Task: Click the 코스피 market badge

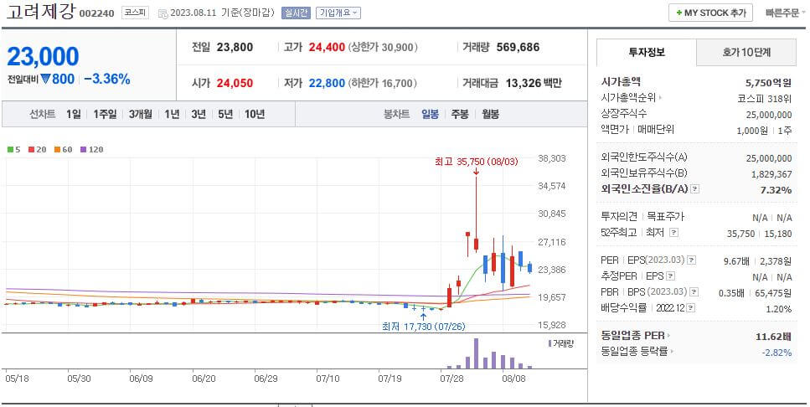Action: tap(135, 13)
